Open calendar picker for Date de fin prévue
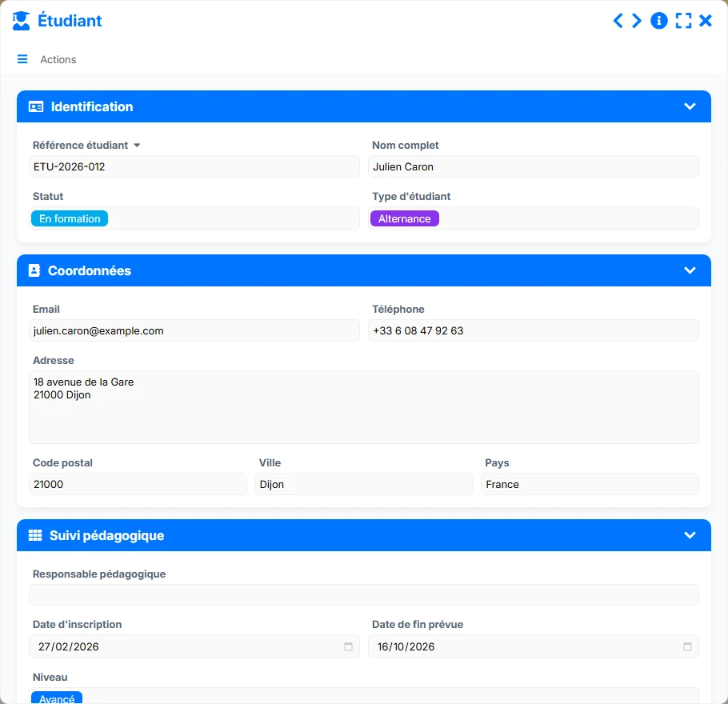 click(688, 646)
